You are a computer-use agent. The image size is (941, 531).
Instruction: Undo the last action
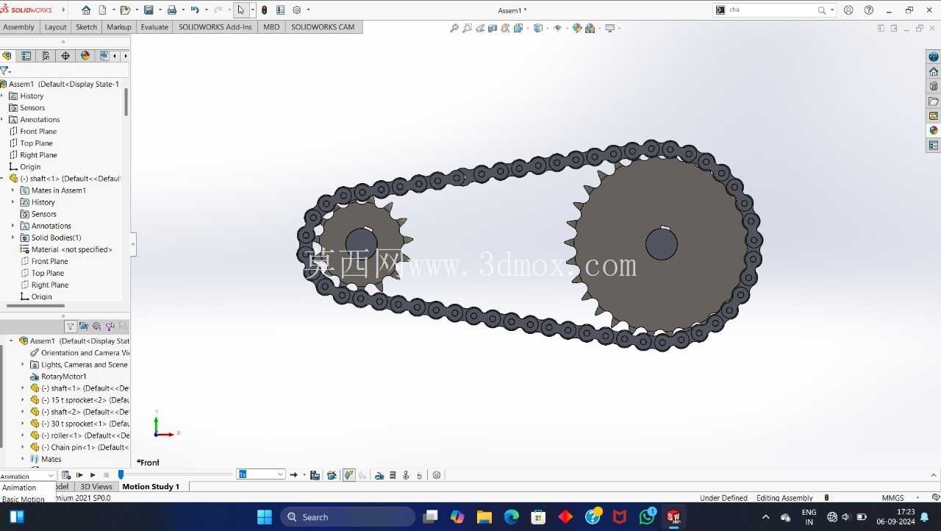pos(195,10)
